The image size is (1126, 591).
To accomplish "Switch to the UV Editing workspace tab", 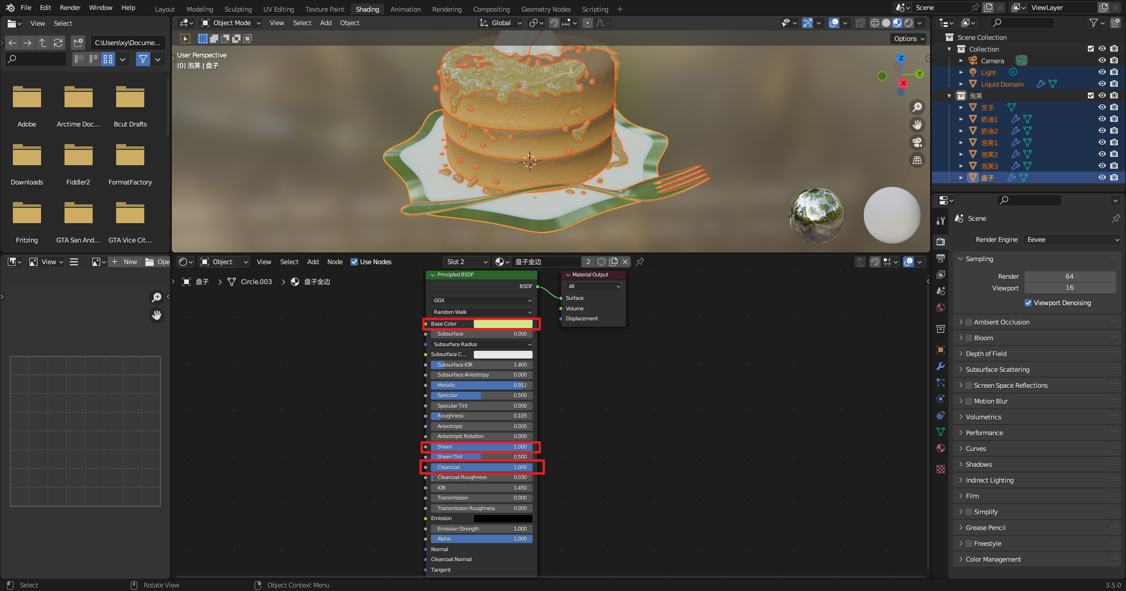I will 278,9.
